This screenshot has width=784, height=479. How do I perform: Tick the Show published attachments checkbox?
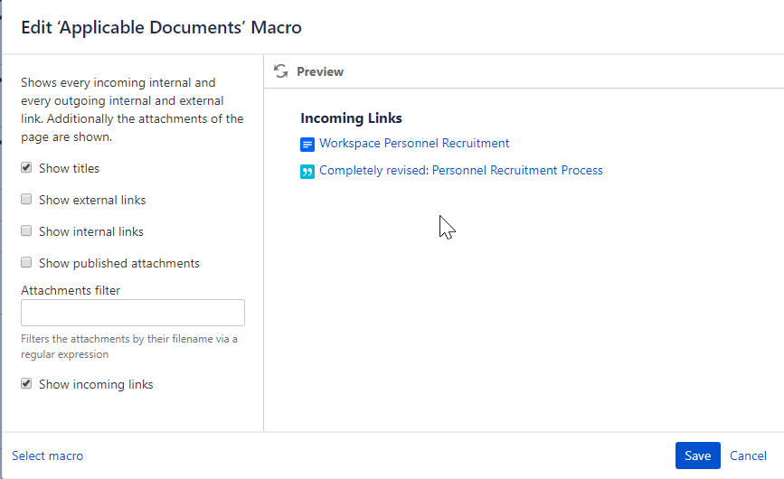[27, 263]
